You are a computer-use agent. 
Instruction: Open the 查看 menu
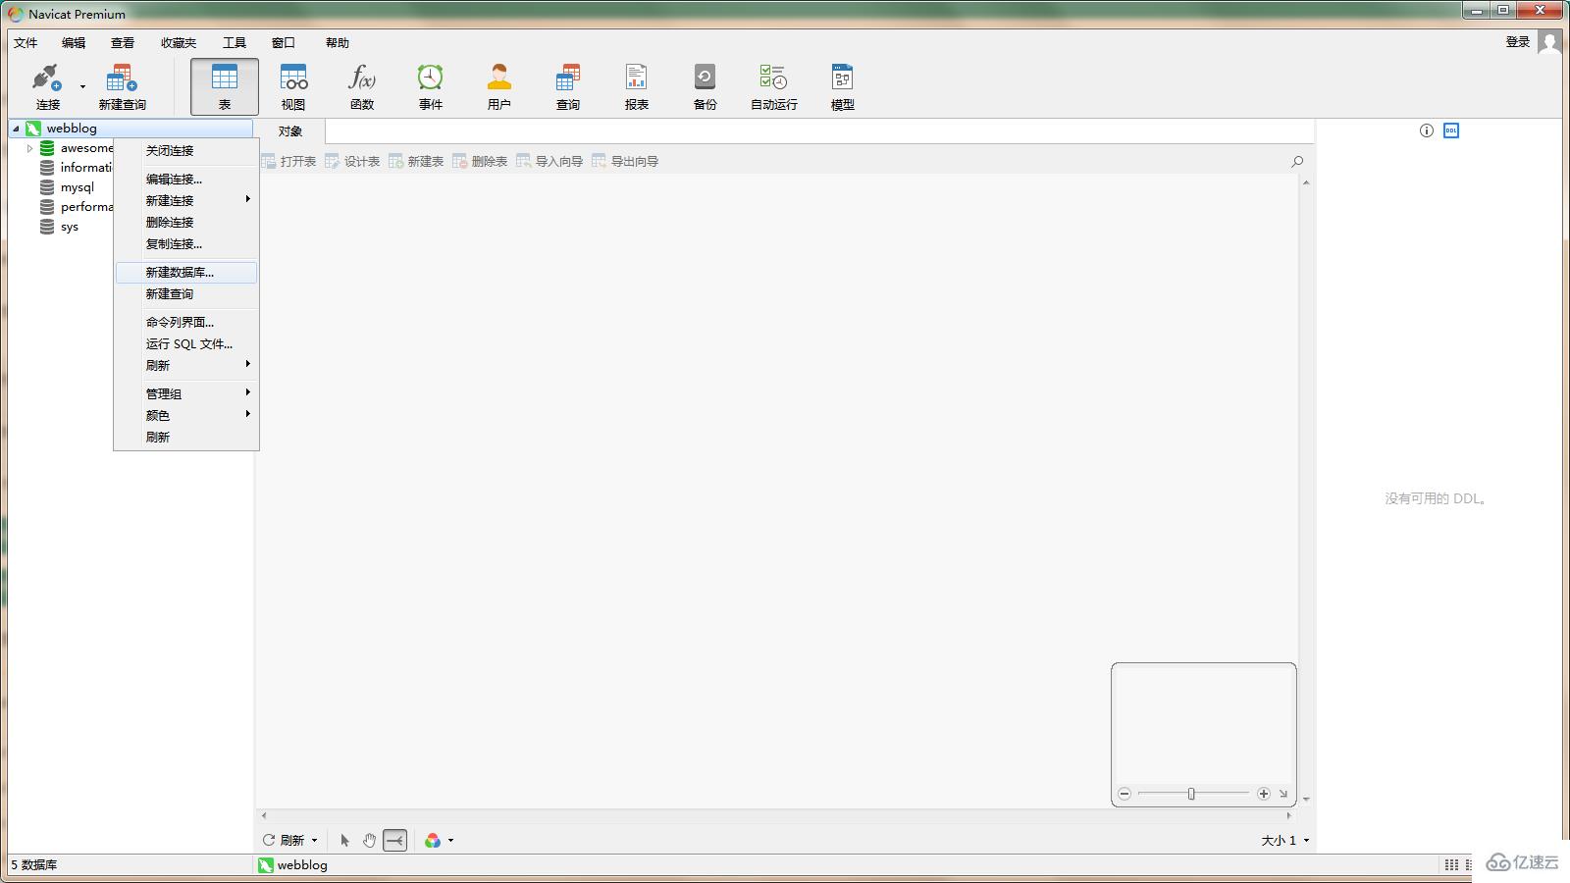click(123, 42)
